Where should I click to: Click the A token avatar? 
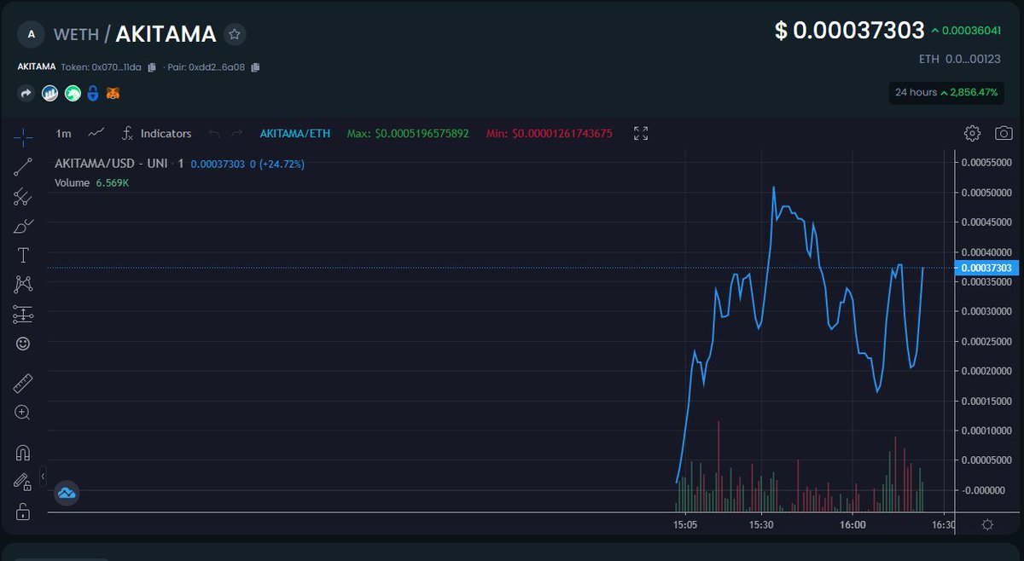(32, 34)
